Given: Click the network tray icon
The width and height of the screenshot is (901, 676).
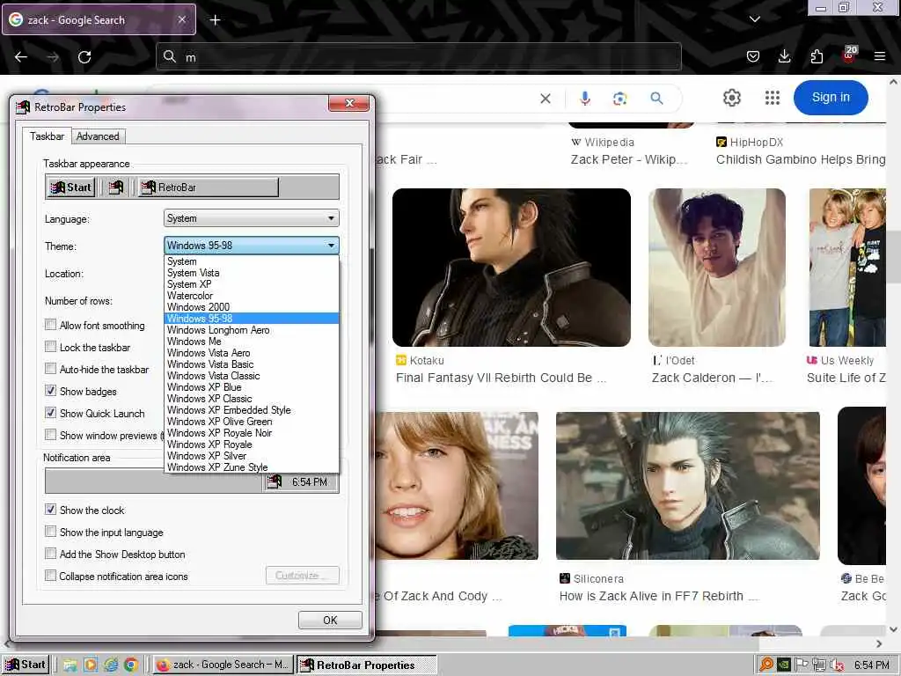Looking at the screenshot, I should (x=819, y=665).
